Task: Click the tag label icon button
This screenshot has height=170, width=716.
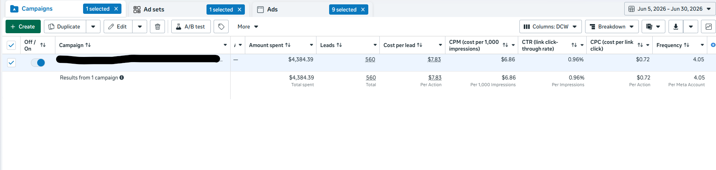Action: pos(221,26)
